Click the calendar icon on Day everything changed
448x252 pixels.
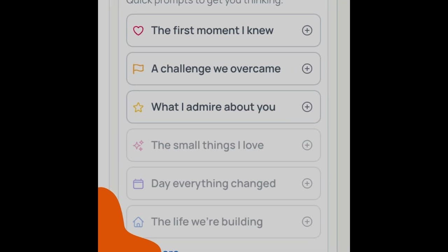pos(138,183)
